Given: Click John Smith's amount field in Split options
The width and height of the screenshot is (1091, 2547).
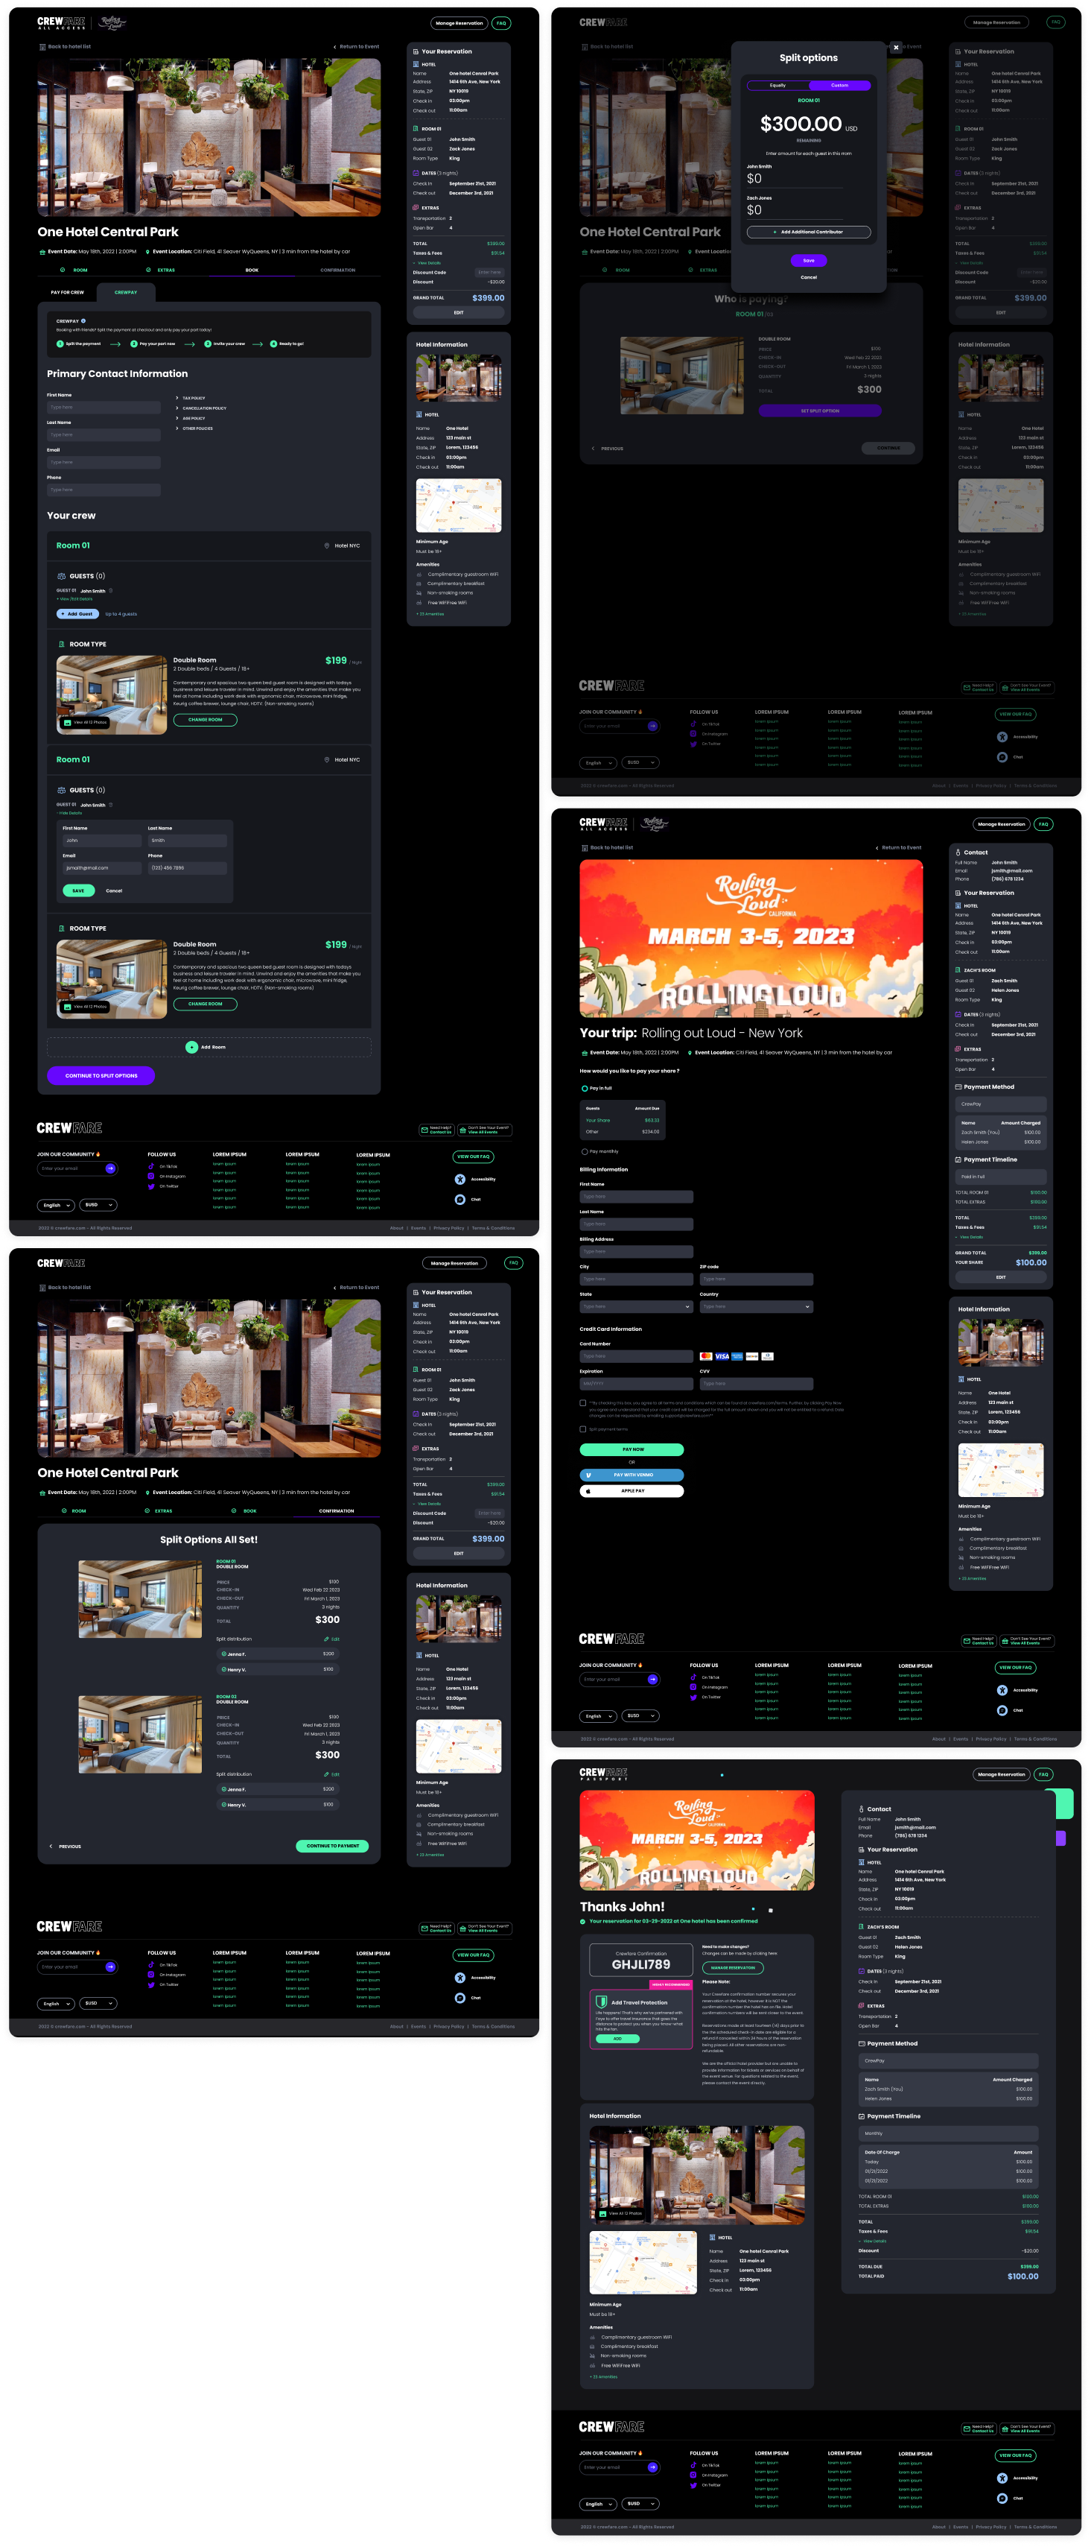Looking at the screenshot, I should [795, 179].
